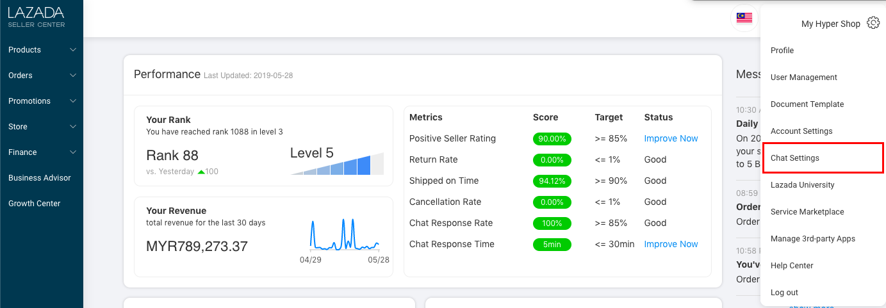Click the Level 5 bar graphic
The width and height of the screenshot is (886, 308).
coord(338,164)
